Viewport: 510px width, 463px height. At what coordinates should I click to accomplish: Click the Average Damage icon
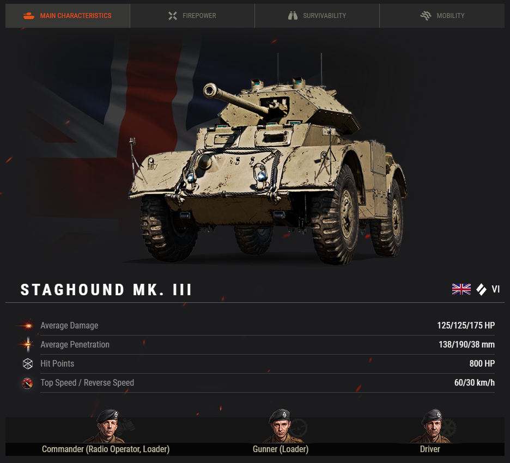click(x=28, y=326)
